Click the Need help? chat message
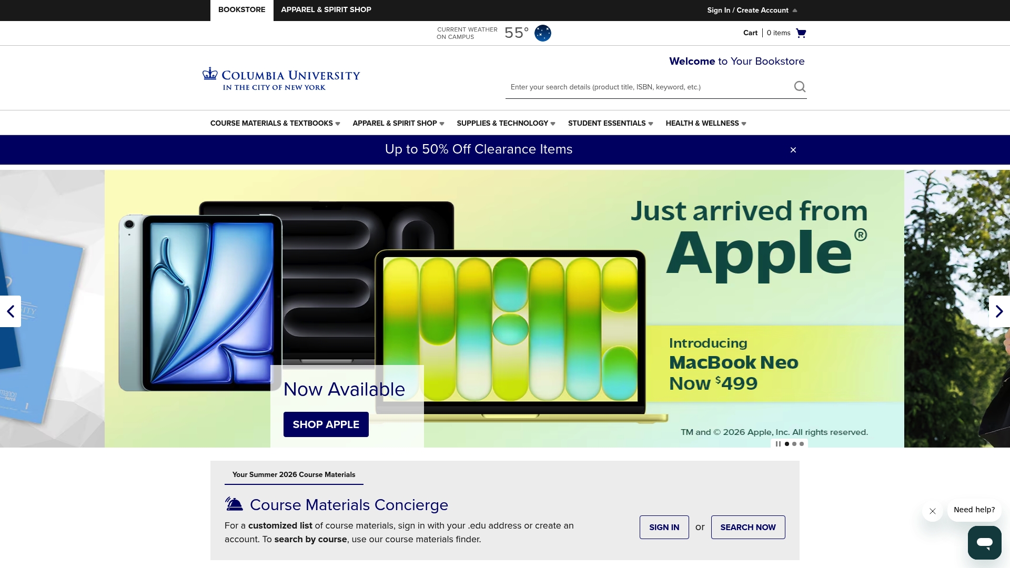This screenshot has height=568, width=1010. 974,510
